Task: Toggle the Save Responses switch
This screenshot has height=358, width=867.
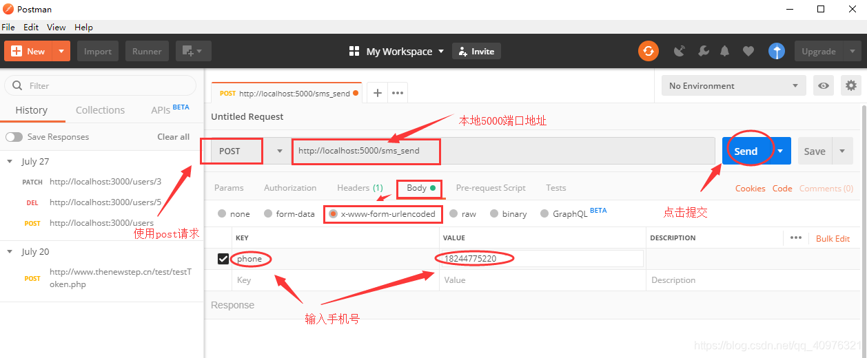Action: pyautogui.click(x=14, y=136)
